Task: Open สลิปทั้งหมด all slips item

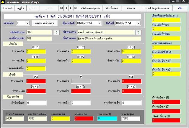Action: [112, 8]
